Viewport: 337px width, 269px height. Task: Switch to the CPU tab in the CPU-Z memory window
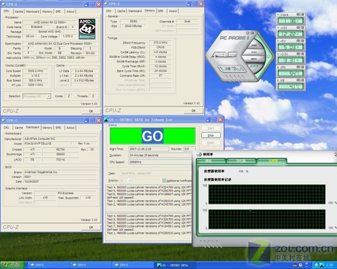pos(109,11)
